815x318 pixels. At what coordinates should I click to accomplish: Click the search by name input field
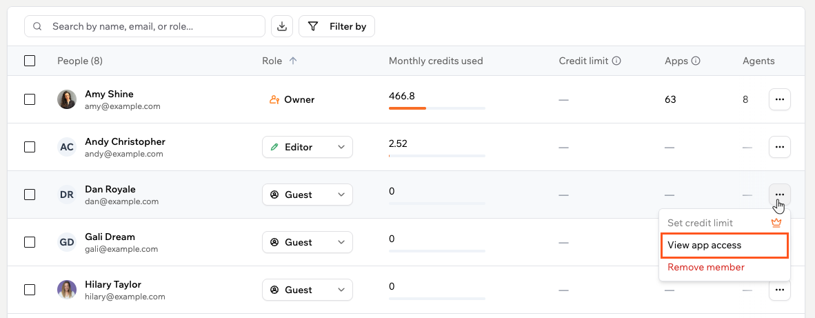(145, 26)
